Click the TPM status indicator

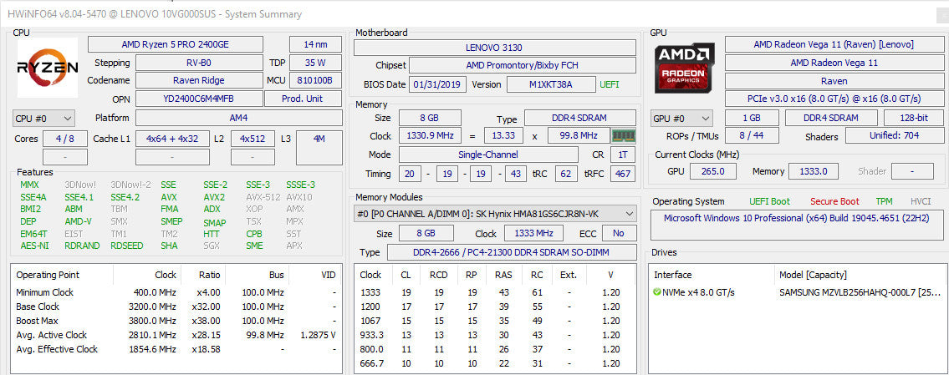(884, 201)
